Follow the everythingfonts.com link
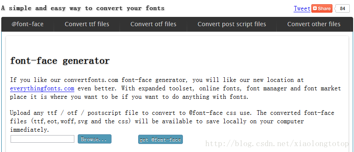Viewport: 354px width, 152px height. click(x=42, y=89)
